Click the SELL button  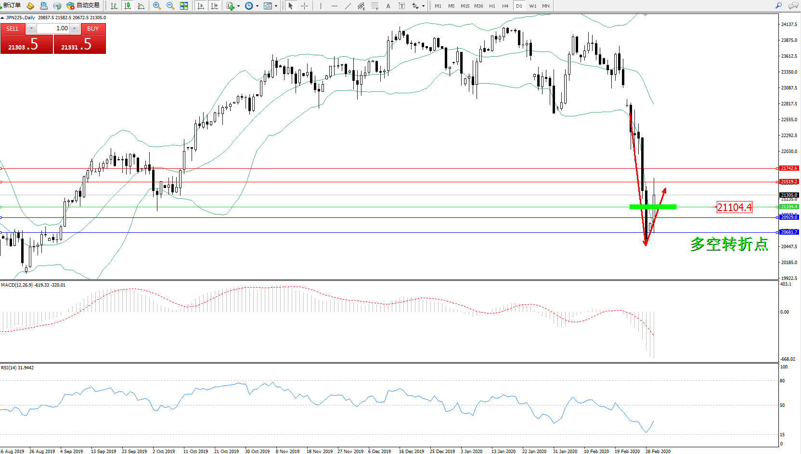point(13,29)
